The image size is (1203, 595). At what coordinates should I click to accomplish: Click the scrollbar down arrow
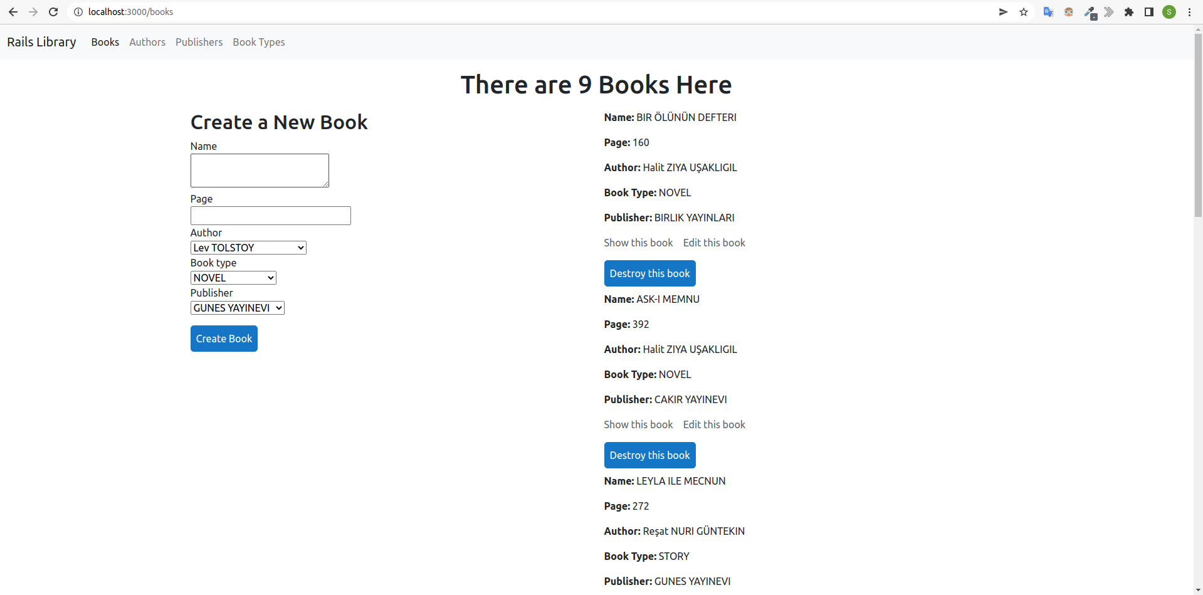click(1198, 590)
